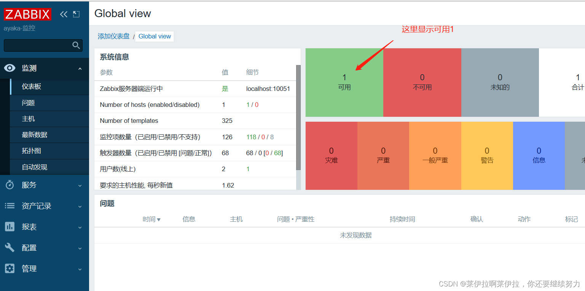Focus the sidebar search input field
Image resolution: width=585 pixels, height=291 pixels.
(43, 45)
